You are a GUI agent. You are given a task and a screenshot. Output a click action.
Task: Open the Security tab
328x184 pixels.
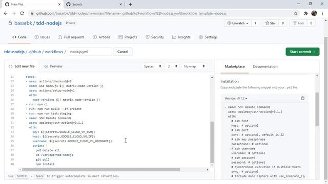(x=155, y=37)
